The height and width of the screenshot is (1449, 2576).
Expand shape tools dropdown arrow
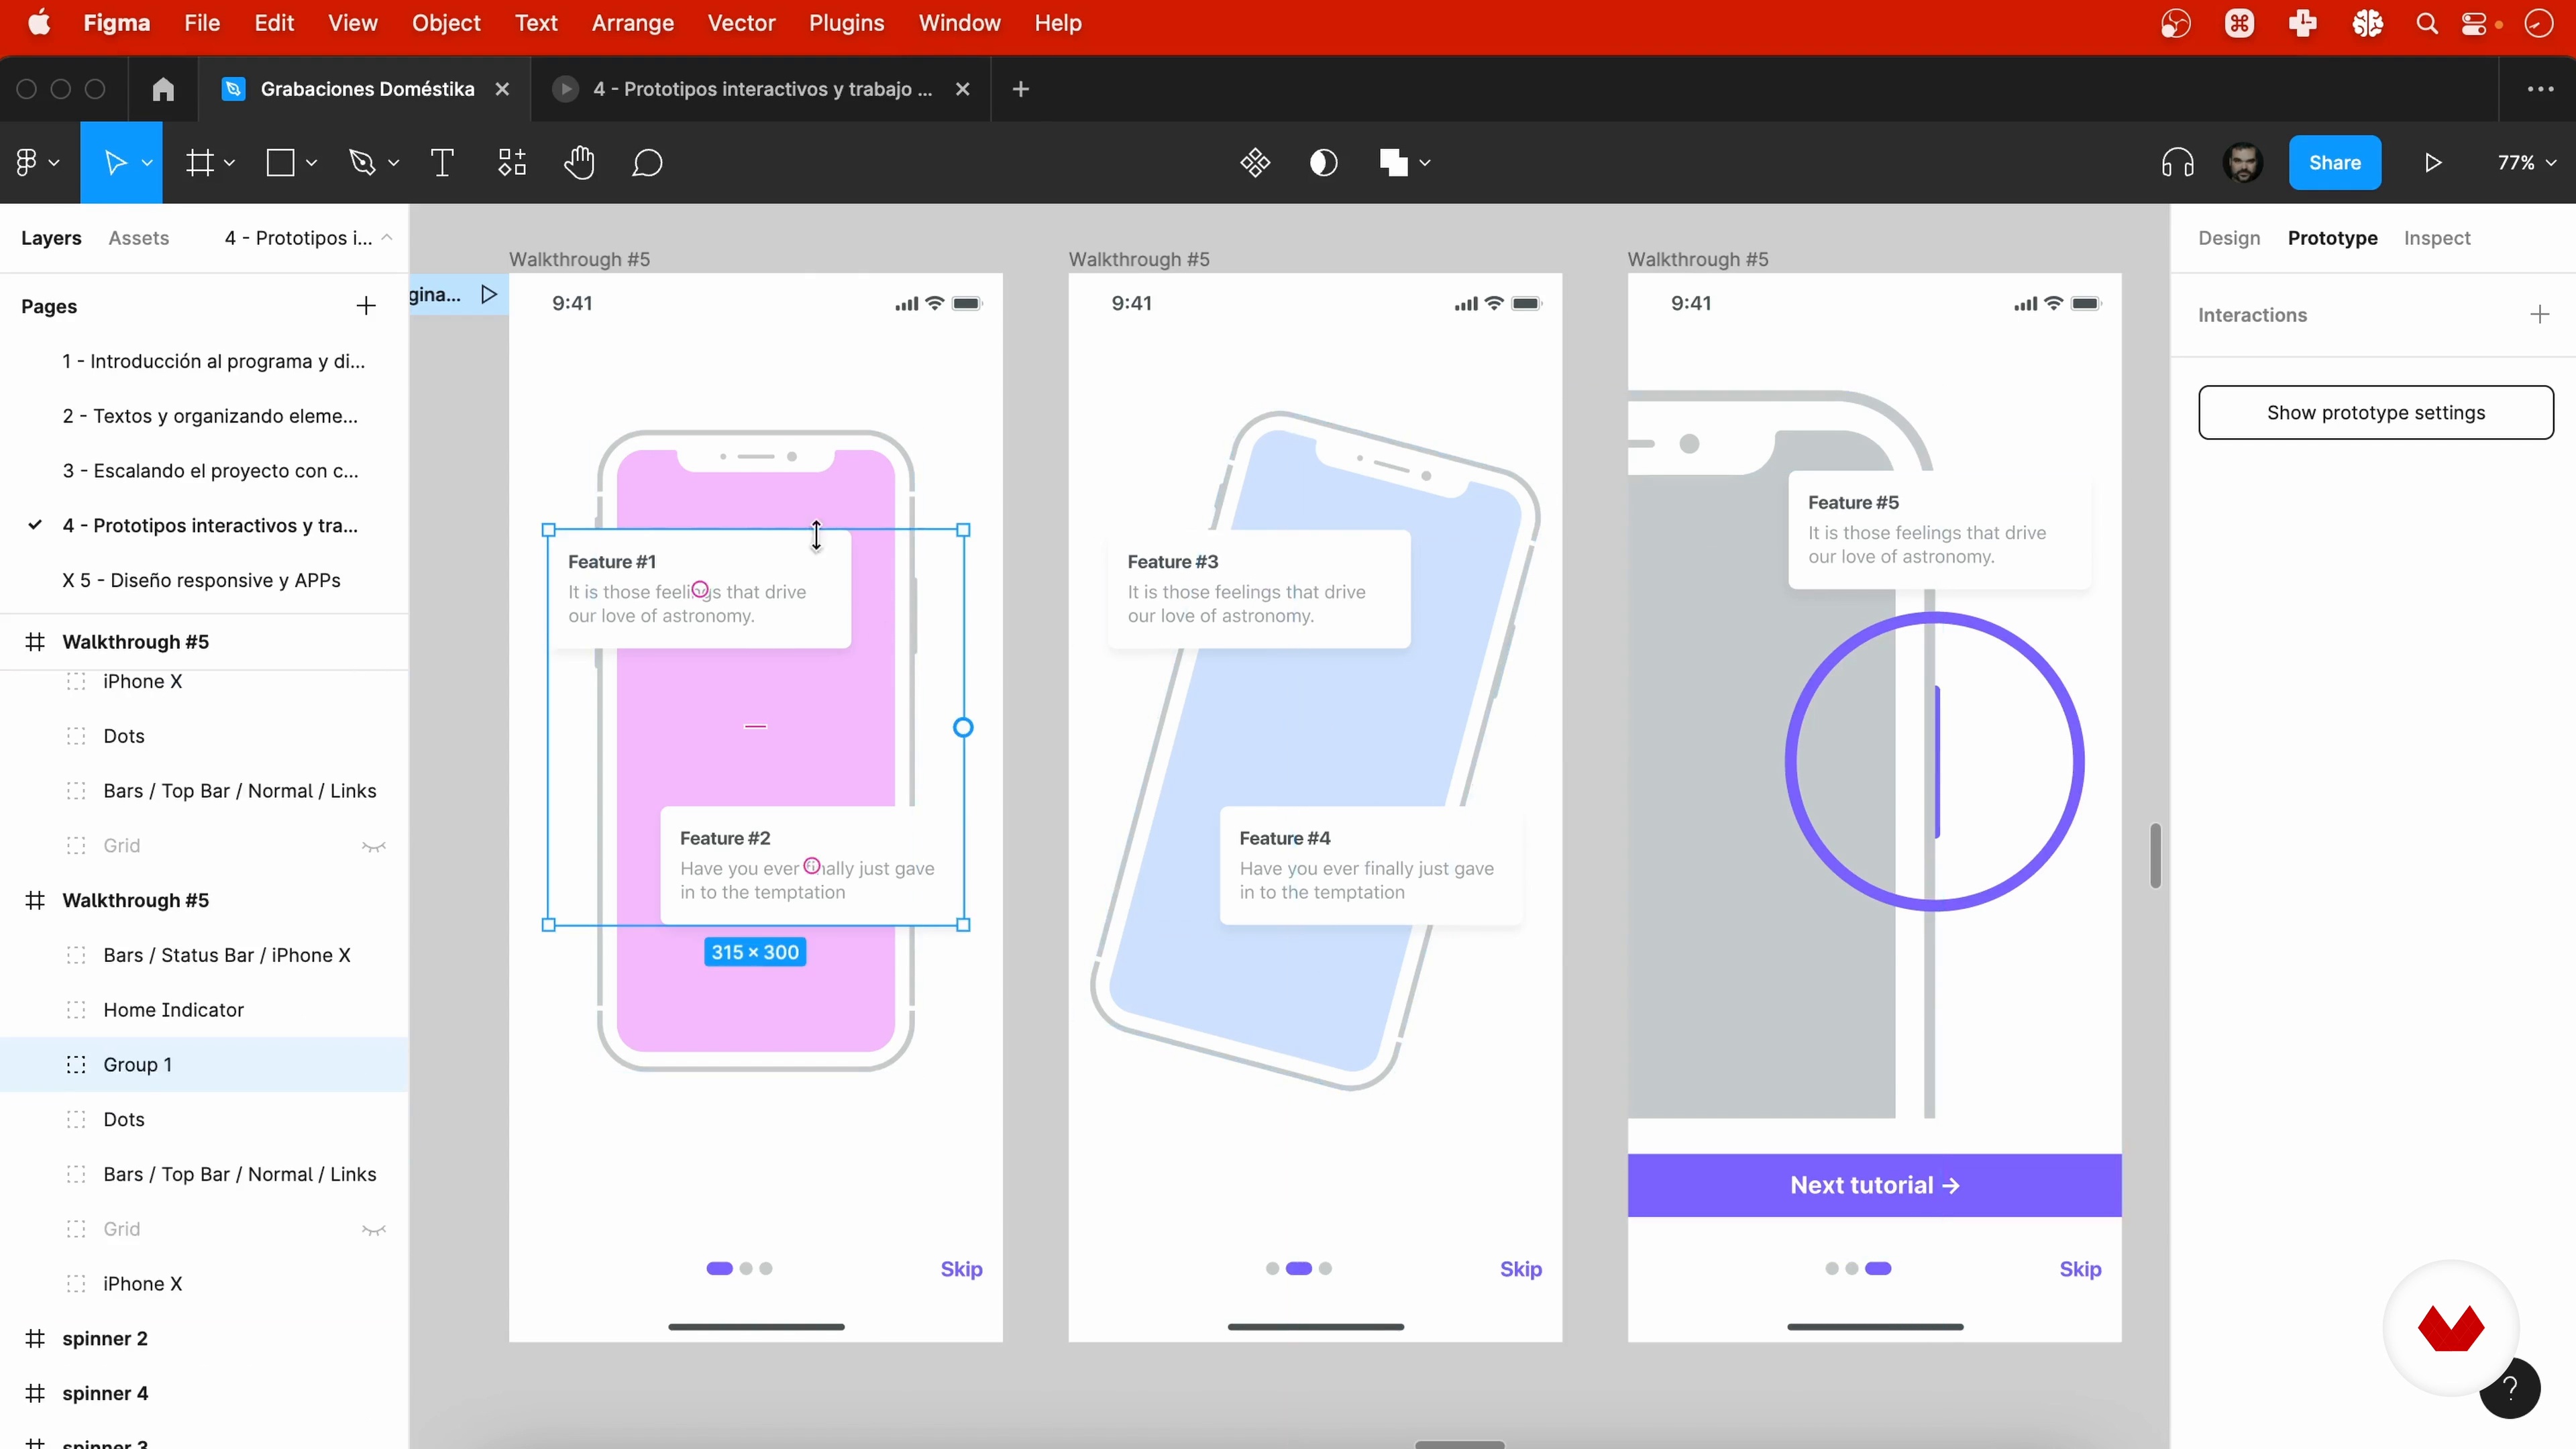(311, 163)
